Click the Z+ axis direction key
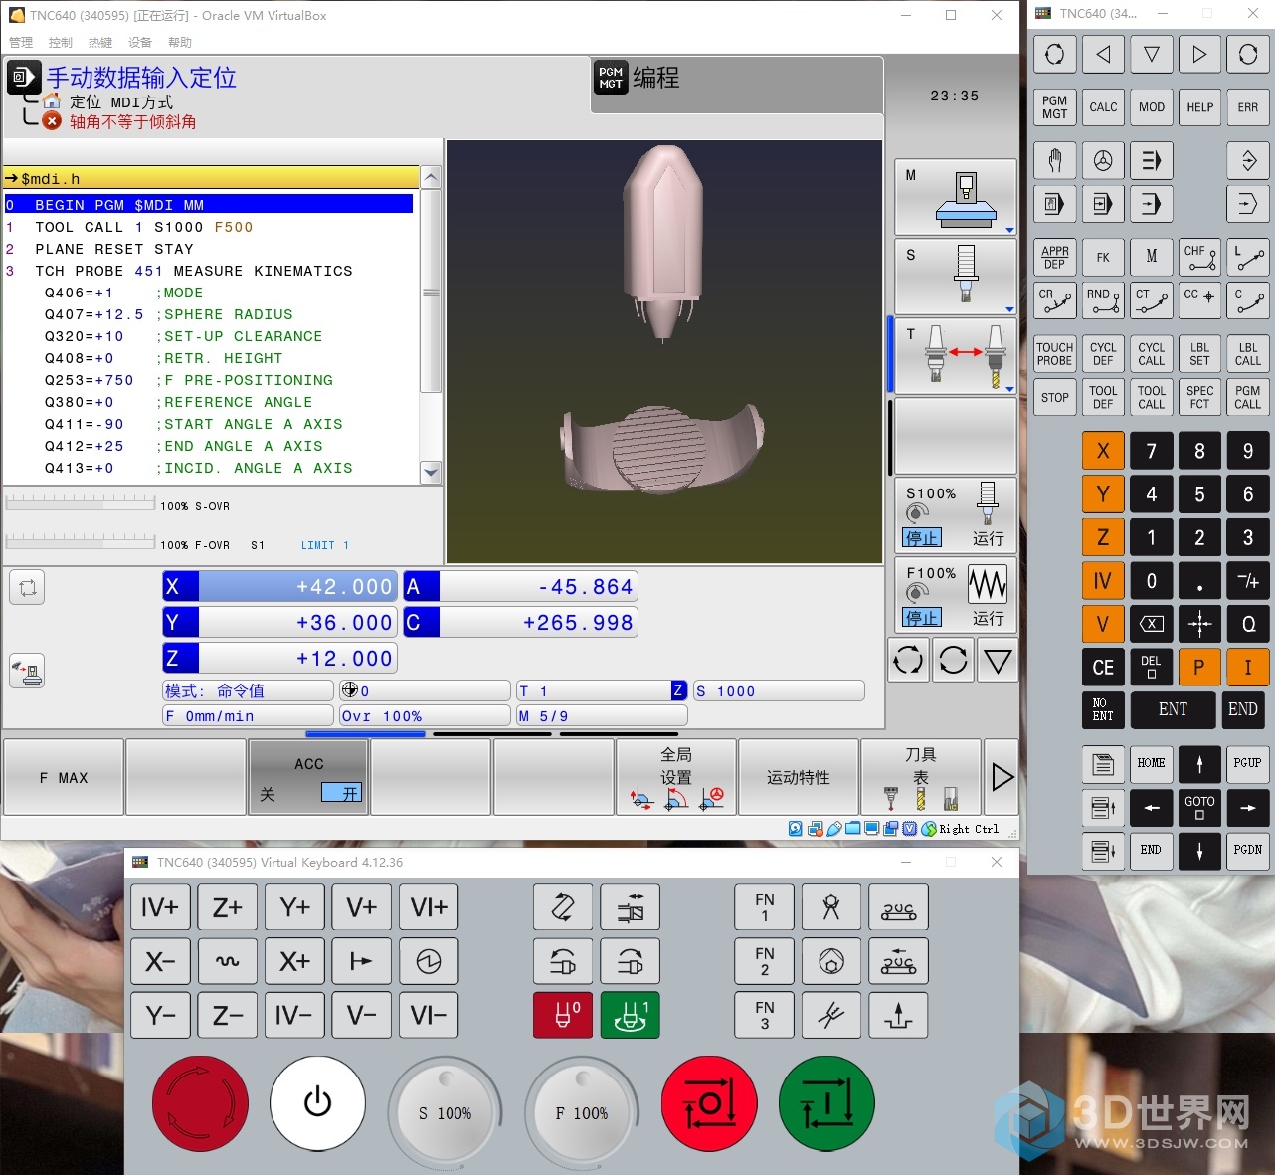 click(228, 907)
